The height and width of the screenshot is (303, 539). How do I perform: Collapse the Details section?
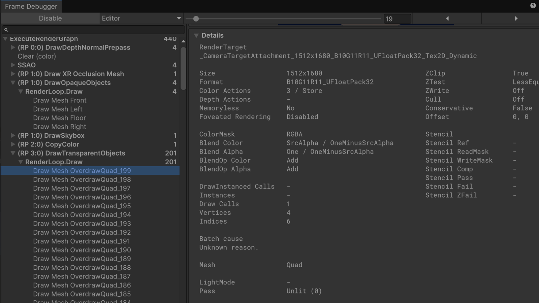pos(196,35)
